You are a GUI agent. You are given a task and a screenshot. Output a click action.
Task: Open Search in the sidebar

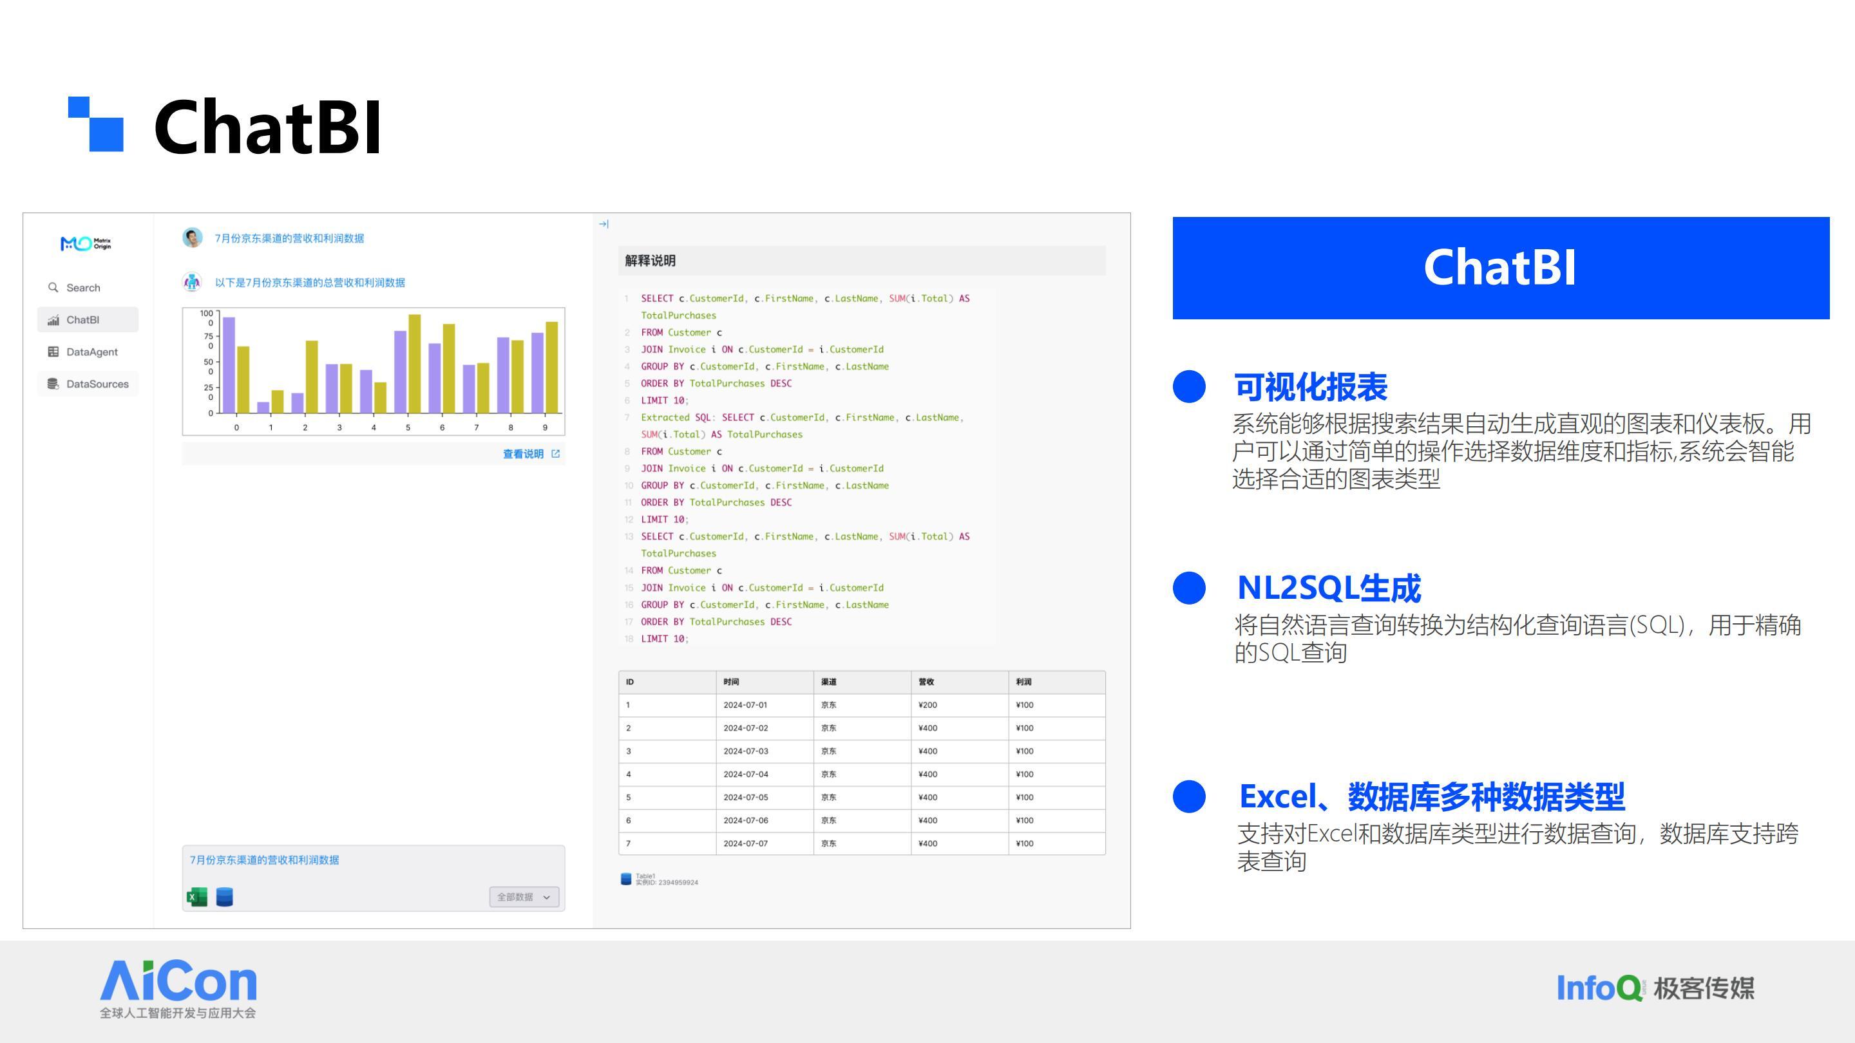[x=88, y=287]
